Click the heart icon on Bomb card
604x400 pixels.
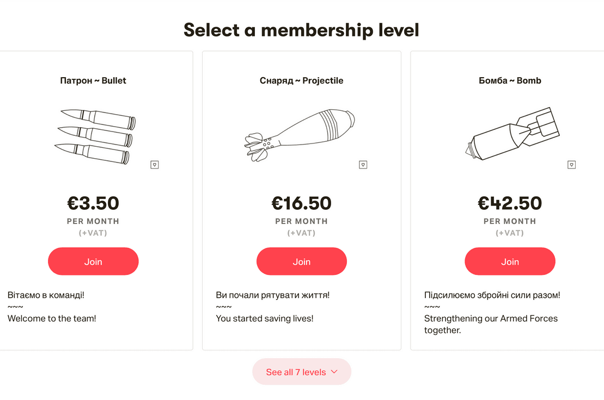(572, 165)
